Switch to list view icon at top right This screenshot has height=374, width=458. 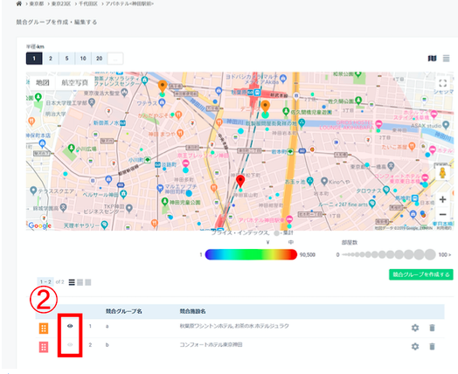(x=447, y=59)
